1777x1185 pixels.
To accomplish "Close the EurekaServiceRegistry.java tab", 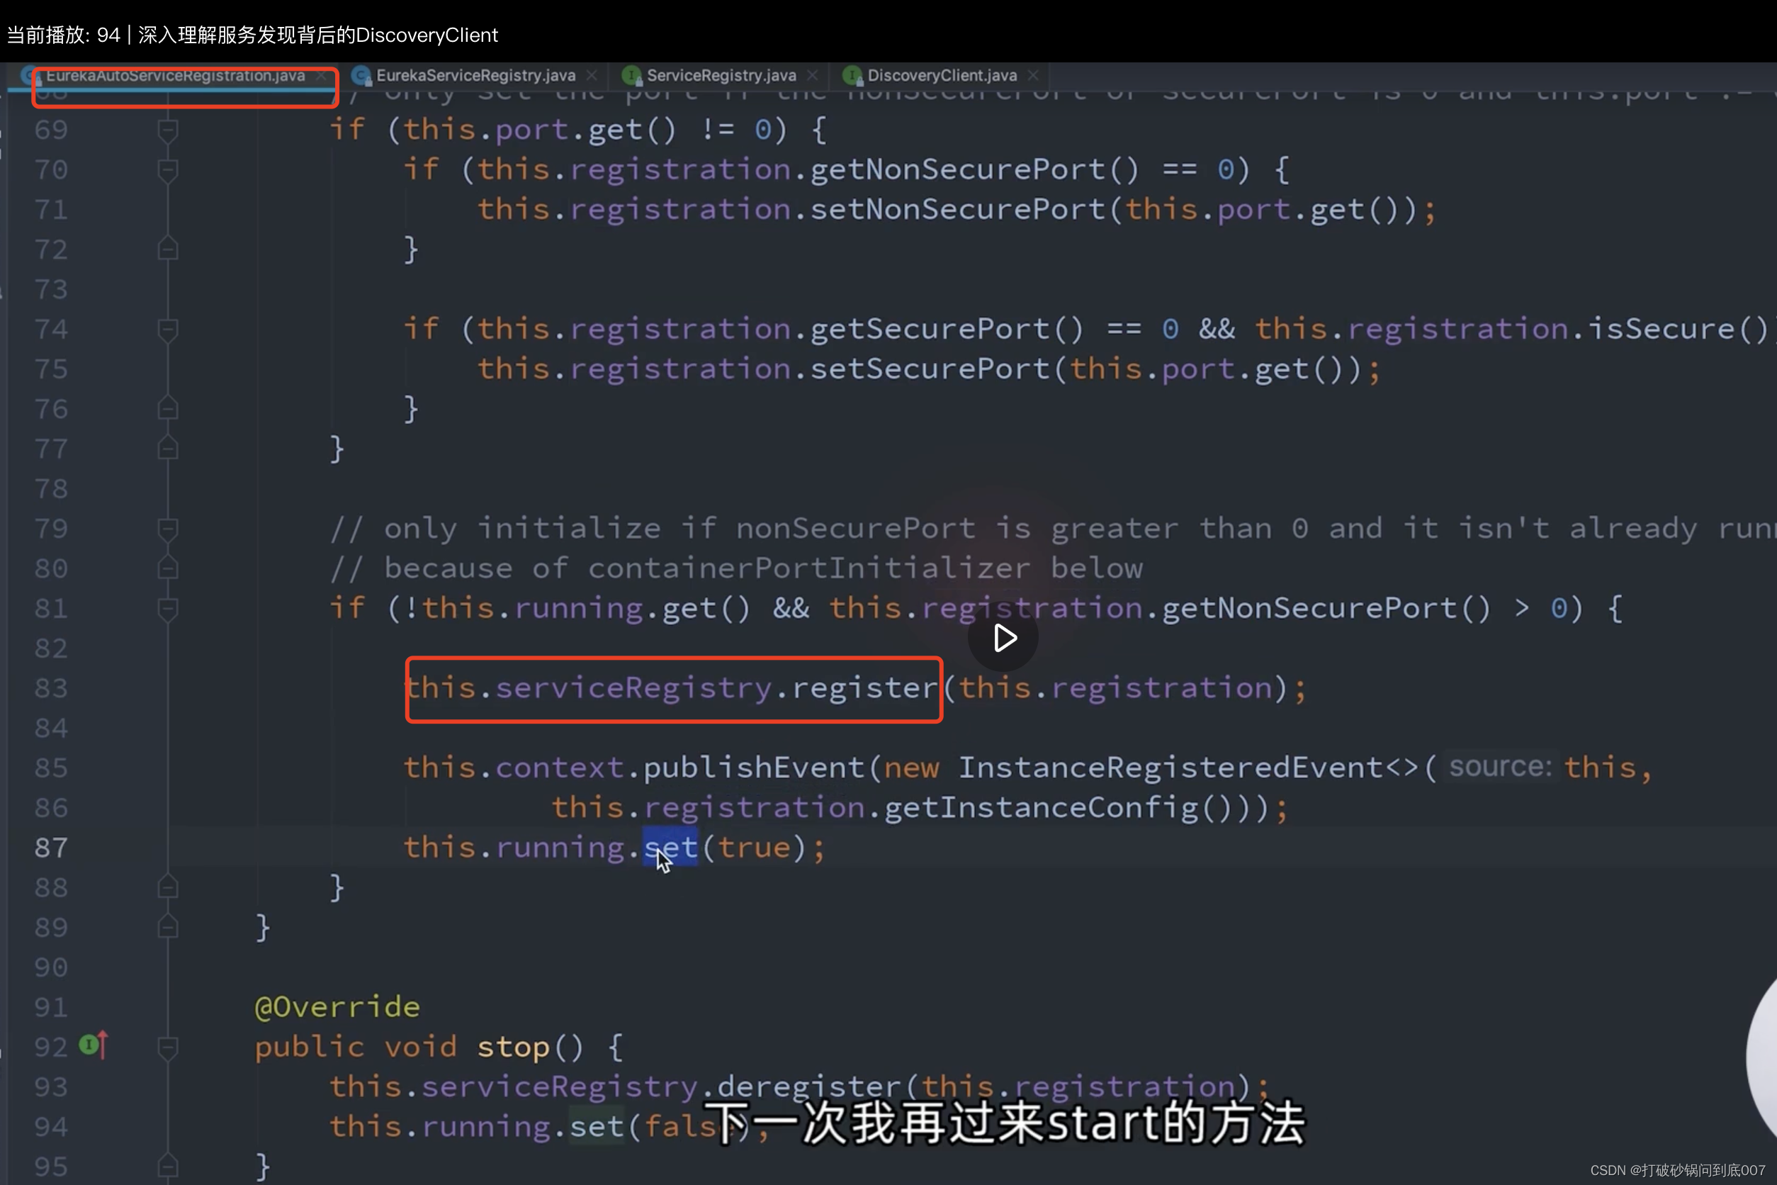I will pyautogui.click(x=592, y=76).
